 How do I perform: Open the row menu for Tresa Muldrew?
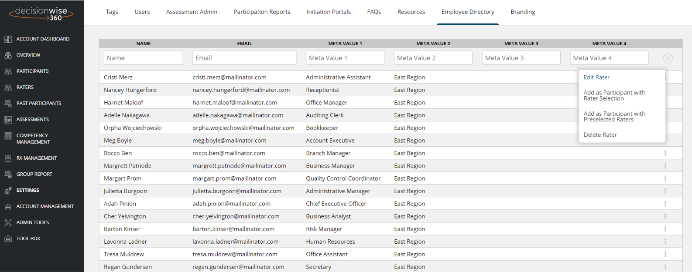(665, 254)
